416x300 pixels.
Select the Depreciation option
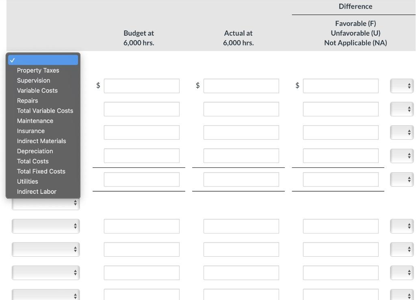point(43,151)
